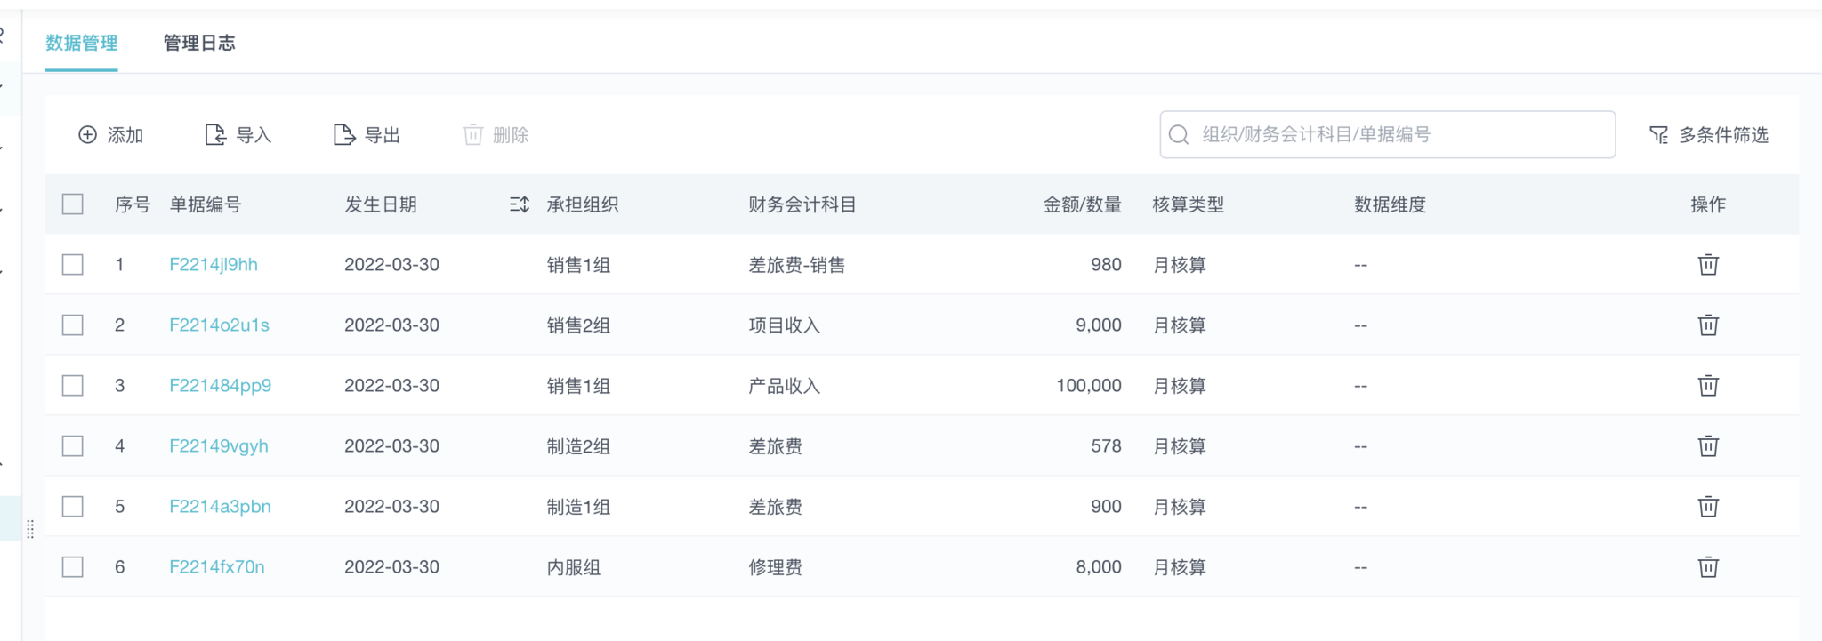
Task: Click the add (添加) plus icon
Action: (87, 135)
